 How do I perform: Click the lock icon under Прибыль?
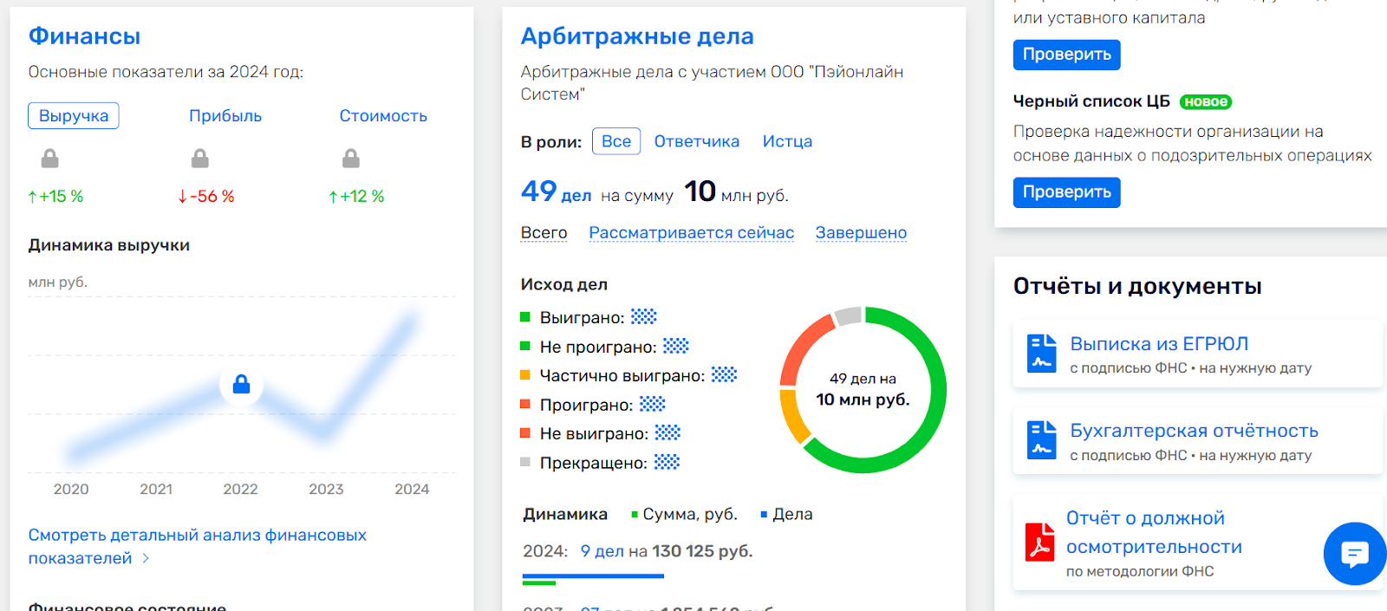pyautogui.click(x=200, y=159)
